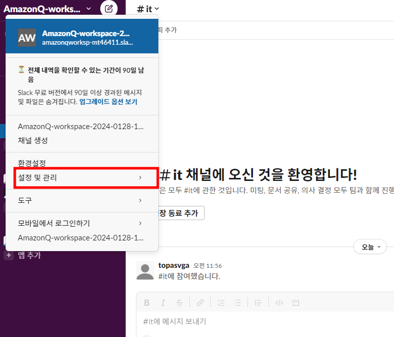
Task: Open the upgrade options link (업그레이드 옵션 보기)
Action: click(108, 102)
